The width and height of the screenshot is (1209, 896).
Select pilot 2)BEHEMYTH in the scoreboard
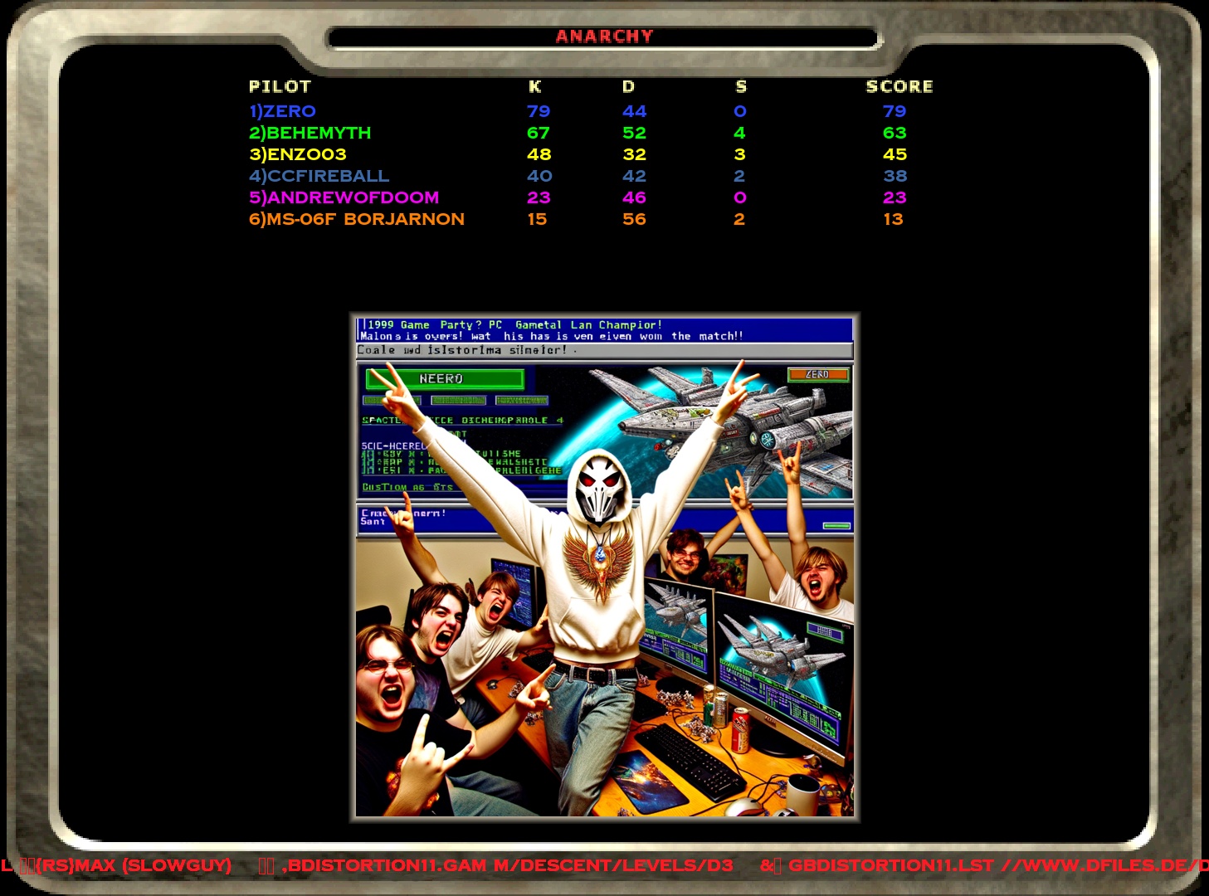tap(310, 133)
